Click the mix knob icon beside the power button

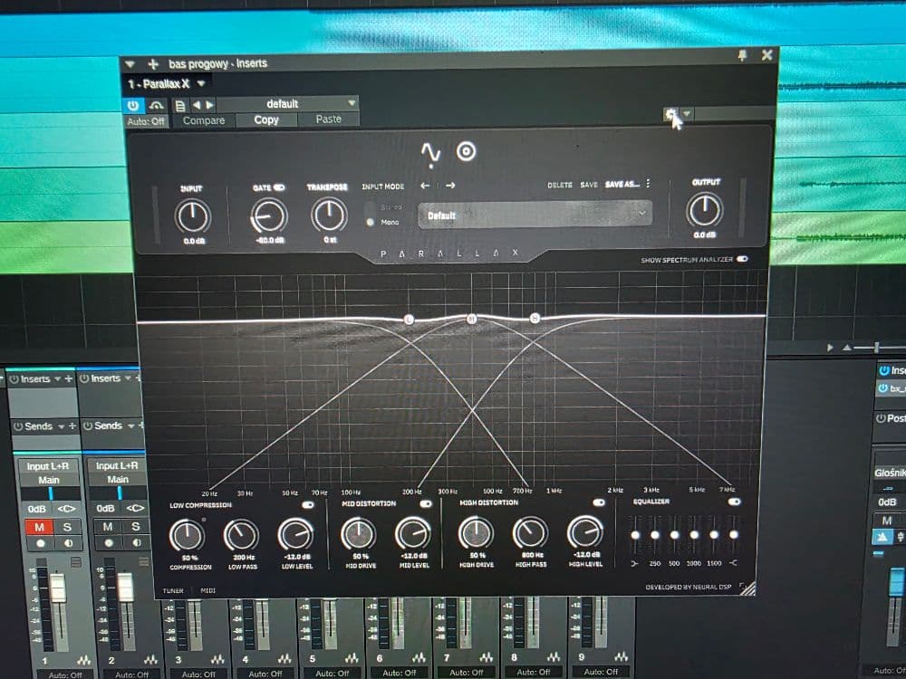pyautogui.click(x=155, y=105)
